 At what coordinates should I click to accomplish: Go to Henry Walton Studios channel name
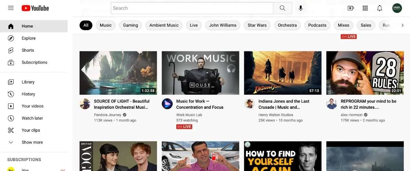pyautogui.click(x=276, y=115)
